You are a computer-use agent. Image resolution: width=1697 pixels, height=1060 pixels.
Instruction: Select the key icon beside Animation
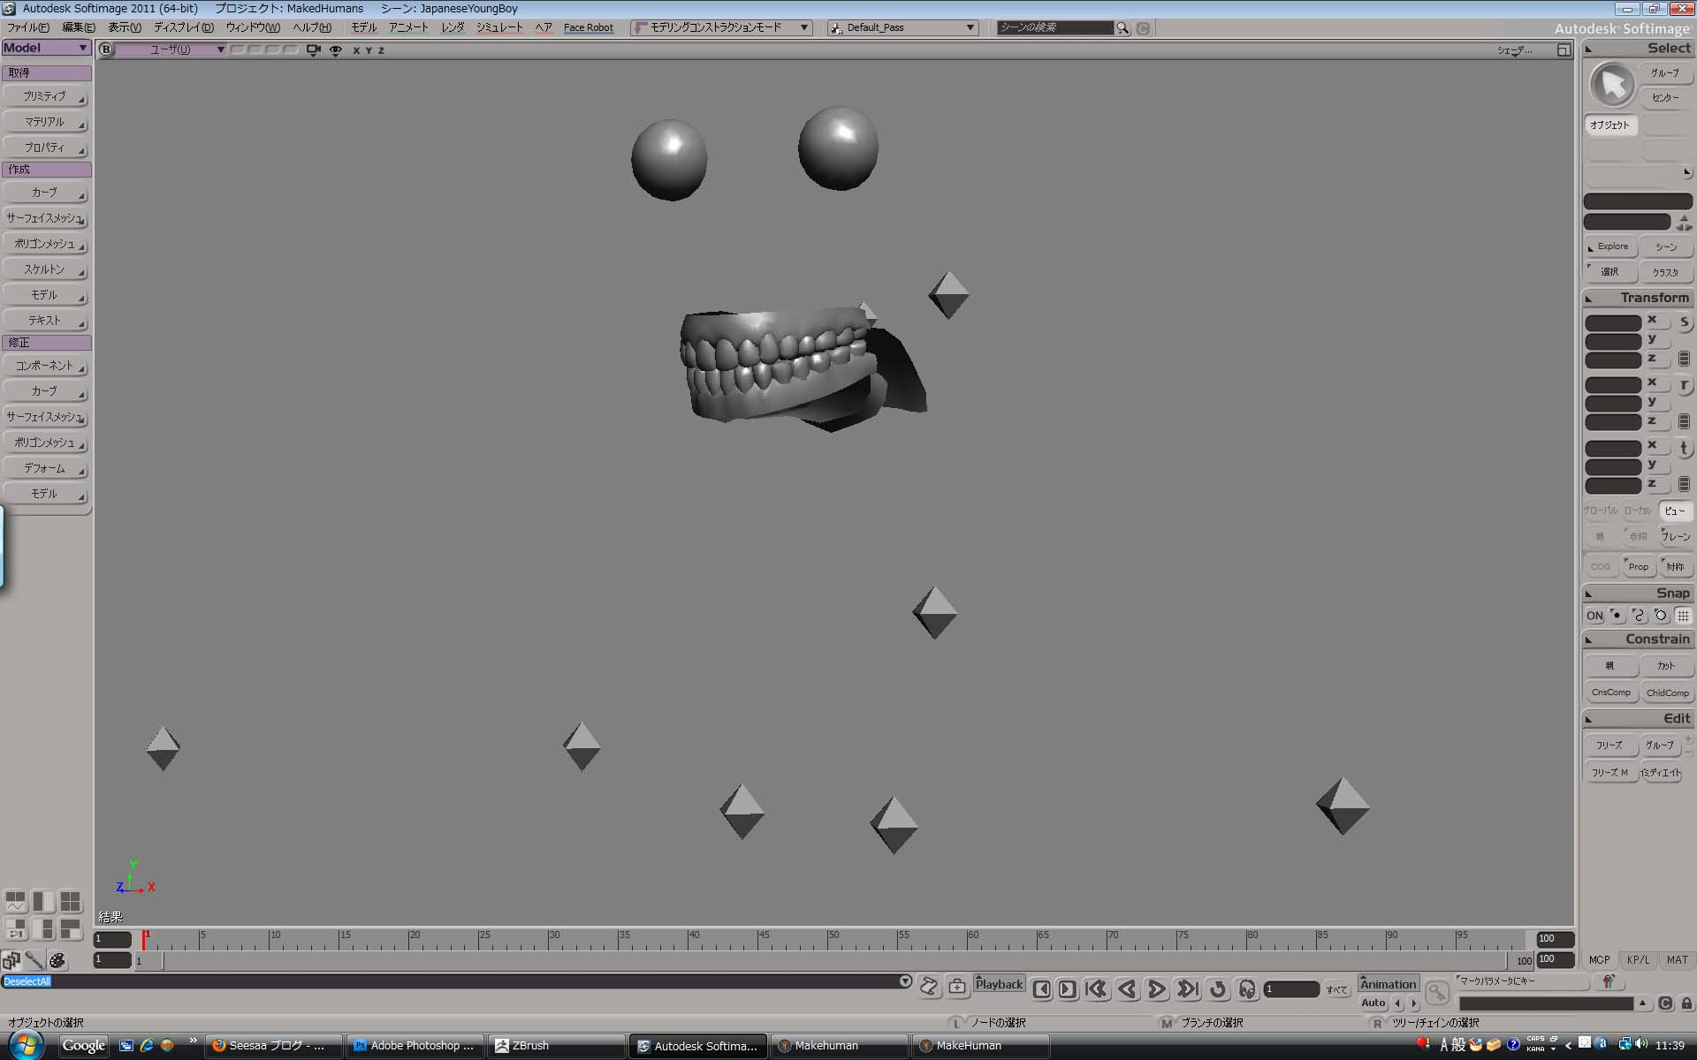tap(1437, 991)
